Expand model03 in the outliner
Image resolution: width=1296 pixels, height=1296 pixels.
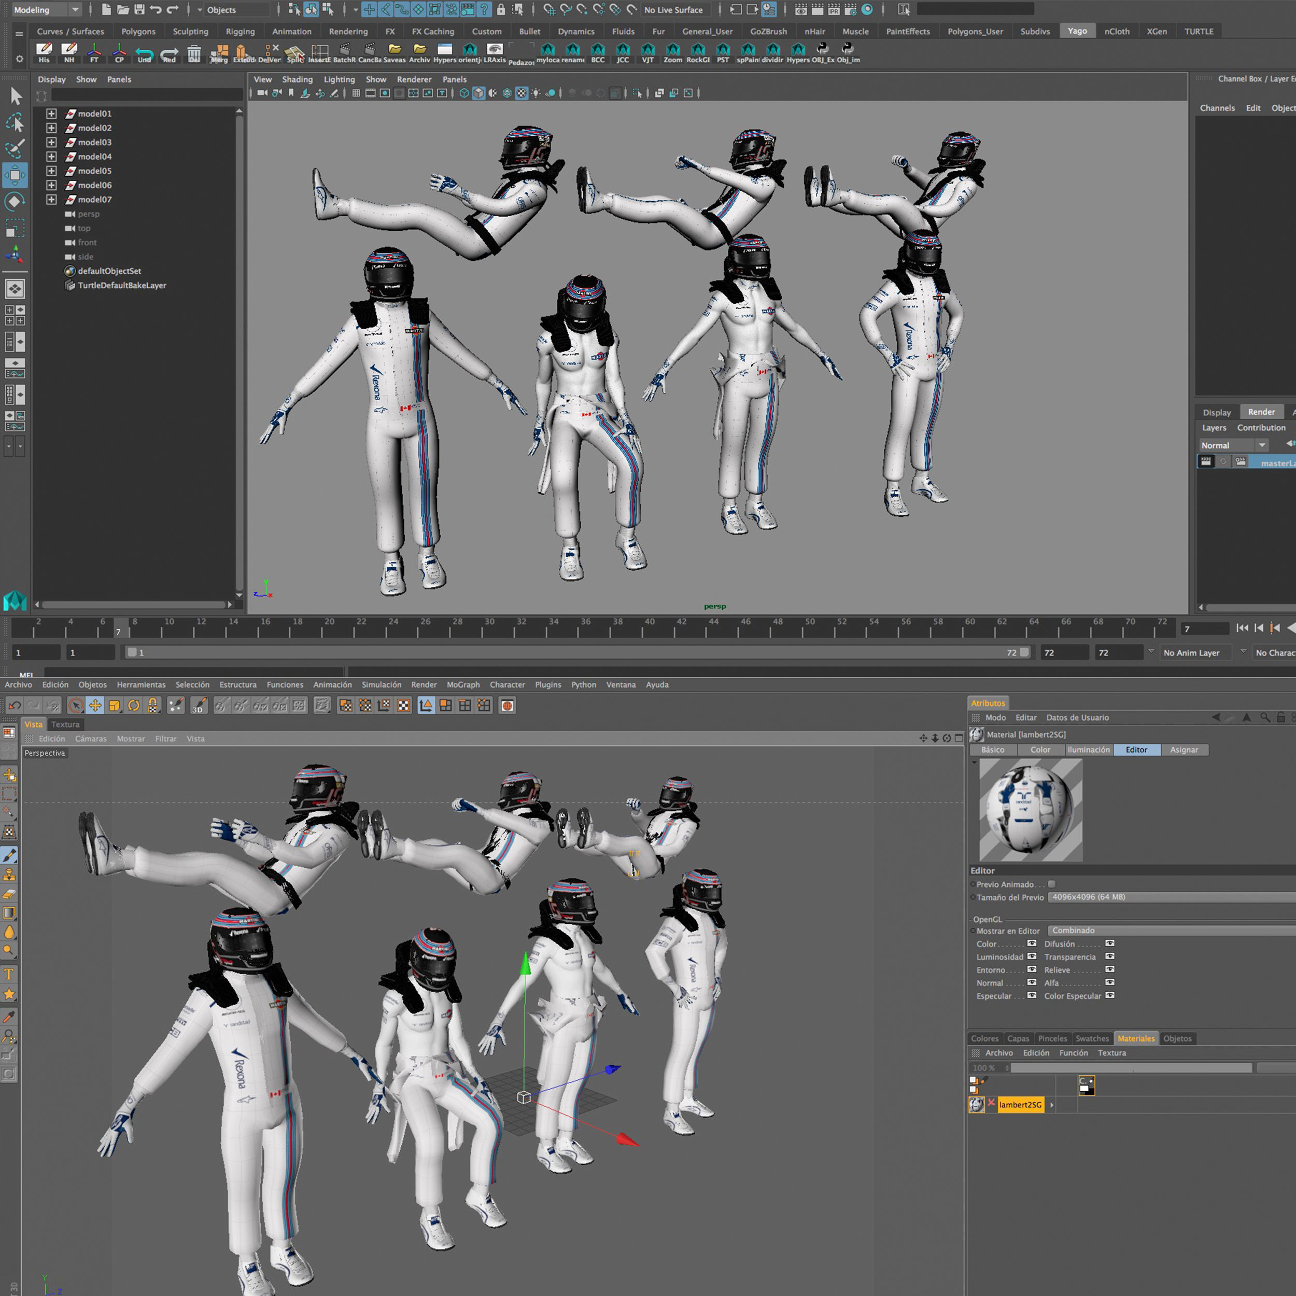coord(52,142)
